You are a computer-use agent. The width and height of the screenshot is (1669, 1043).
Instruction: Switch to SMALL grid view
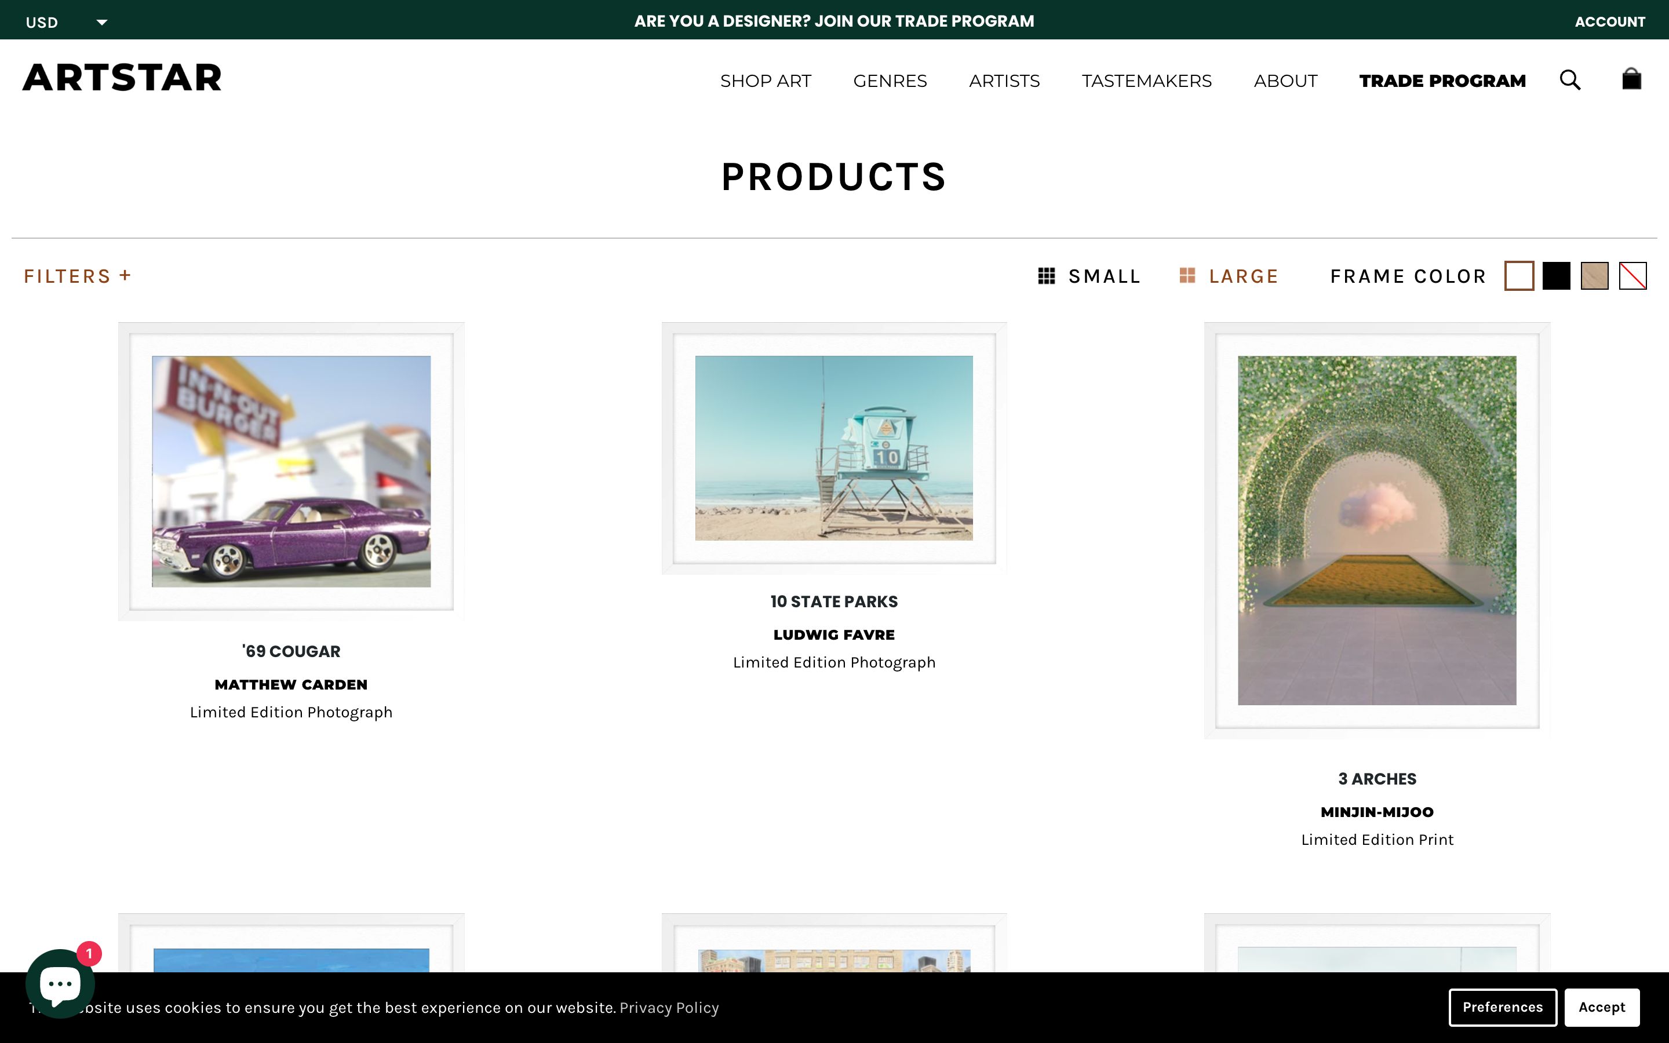tap(1092, 276)
